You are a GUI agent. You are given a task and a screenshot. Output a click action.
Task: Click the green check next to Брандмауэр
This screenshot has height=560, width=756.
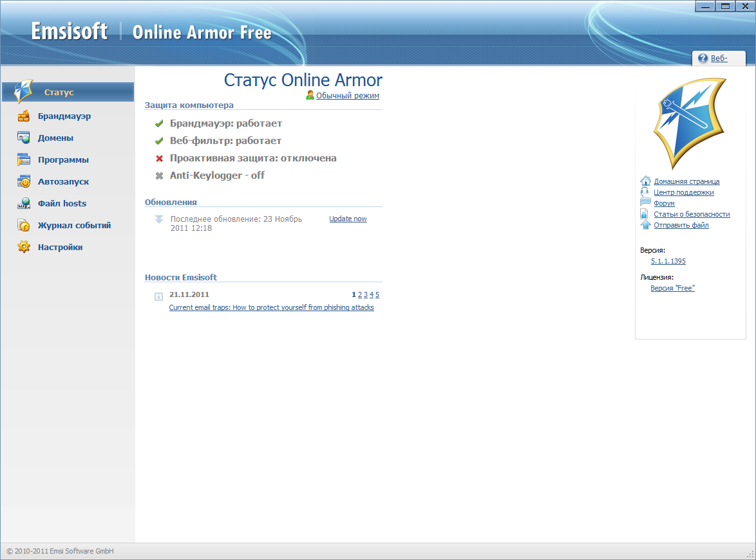(159, 123)
